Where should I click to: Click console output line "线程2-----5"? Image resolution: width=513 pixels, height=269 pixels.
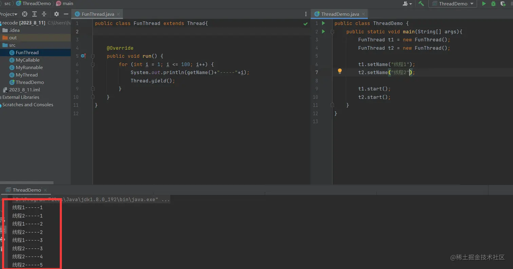click(27, 265)
